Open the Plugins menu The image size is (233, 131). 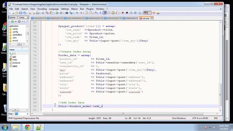(90, 9)
